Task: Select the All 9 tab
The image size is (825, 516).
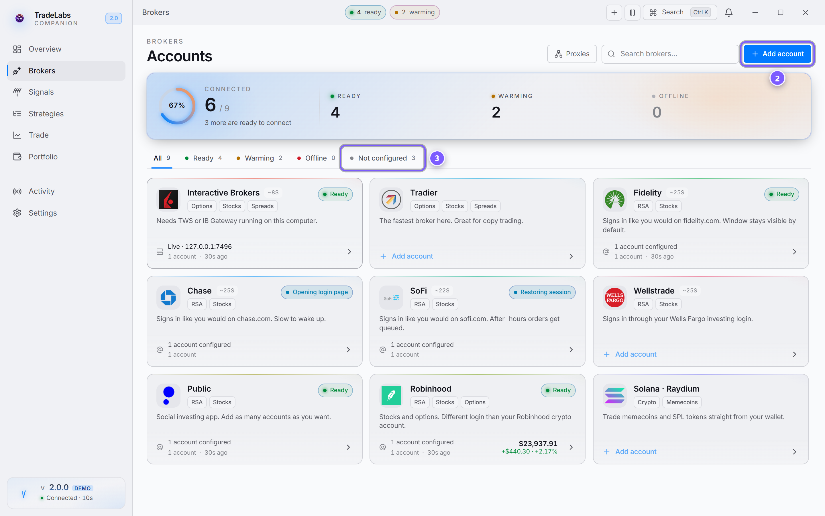Action: point(162,158)
